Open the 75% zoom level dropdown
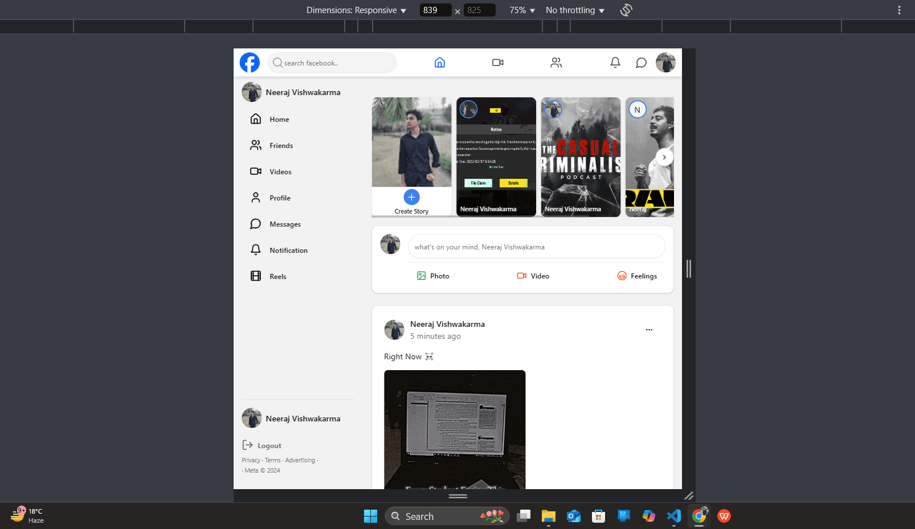The width and height of the screenshot is (915, 529). pyautogui.click(x=521, y=10)
